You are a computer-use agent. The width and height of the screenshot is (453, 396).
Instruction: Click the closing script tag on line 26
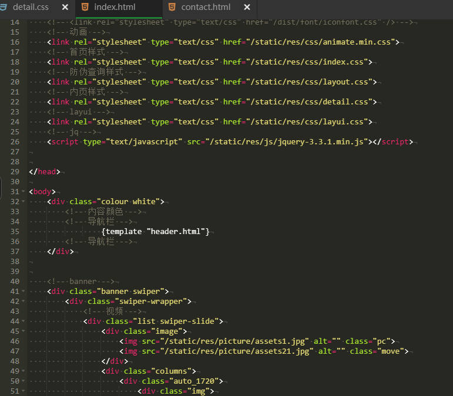tap(393, 142)
